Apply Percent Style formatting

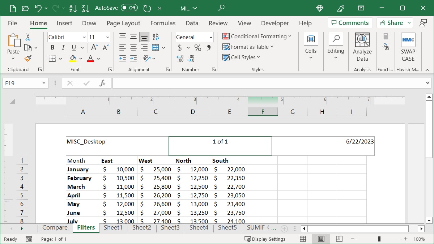197,47
